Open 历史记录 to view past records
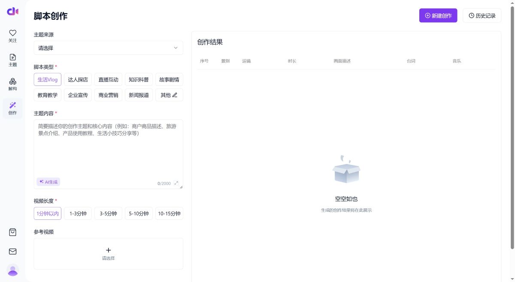The width and height of the screenshot is (515, 282). point(482,15)
